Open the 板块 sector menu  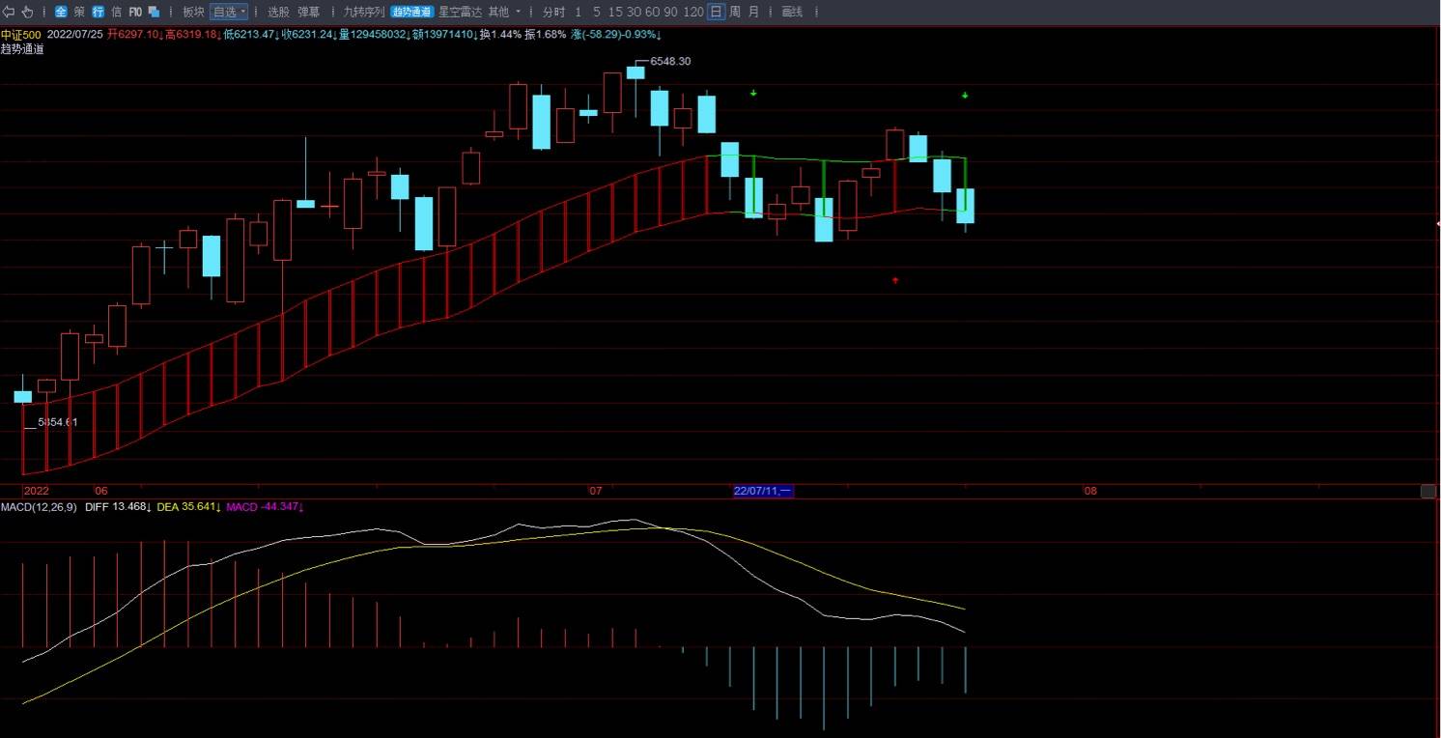pyautogui.click(x=193, y=12)
